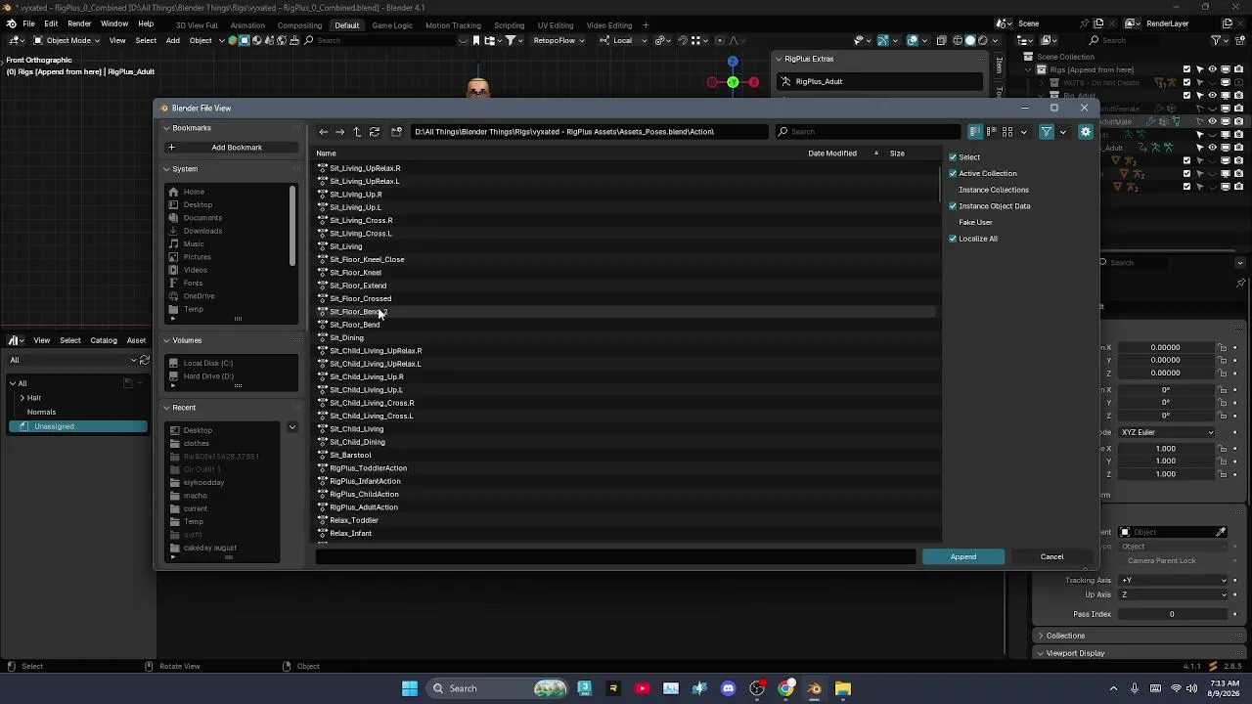Open the Edit menu
Screen dimensions: 1252x704
click(51, 24)
